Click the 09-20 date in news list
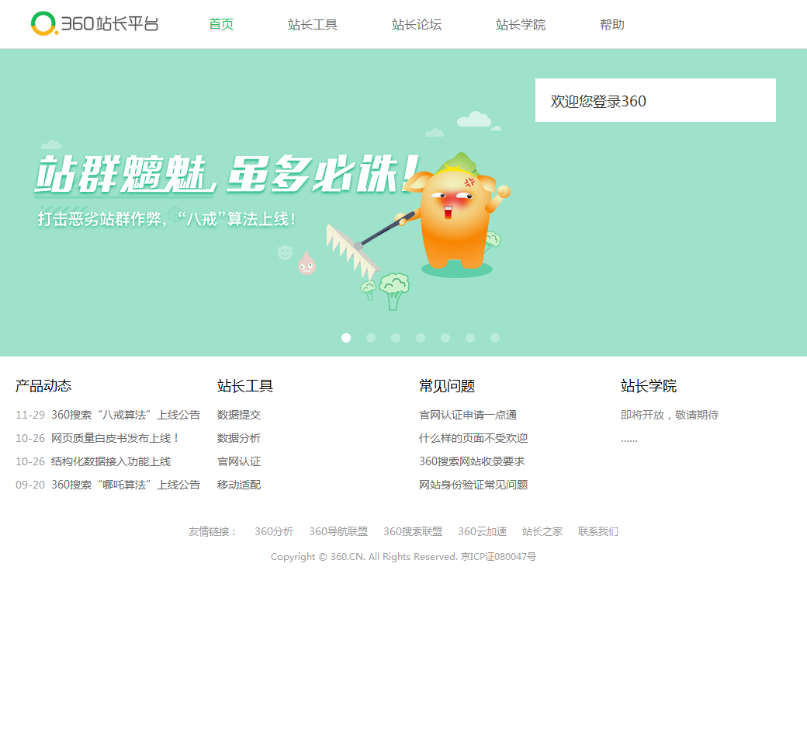 tap(30, 485)
